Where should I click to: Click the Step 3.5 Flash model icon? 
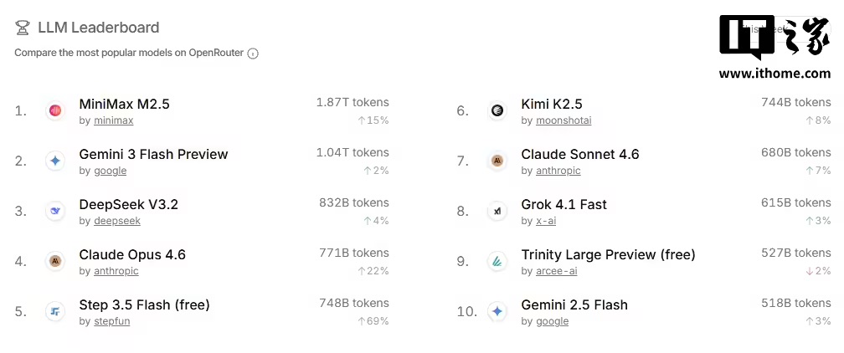click(x=55, y=311)
